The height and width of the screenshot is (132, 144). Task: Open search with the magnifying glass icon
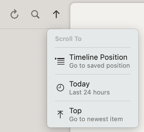[35, 14]
